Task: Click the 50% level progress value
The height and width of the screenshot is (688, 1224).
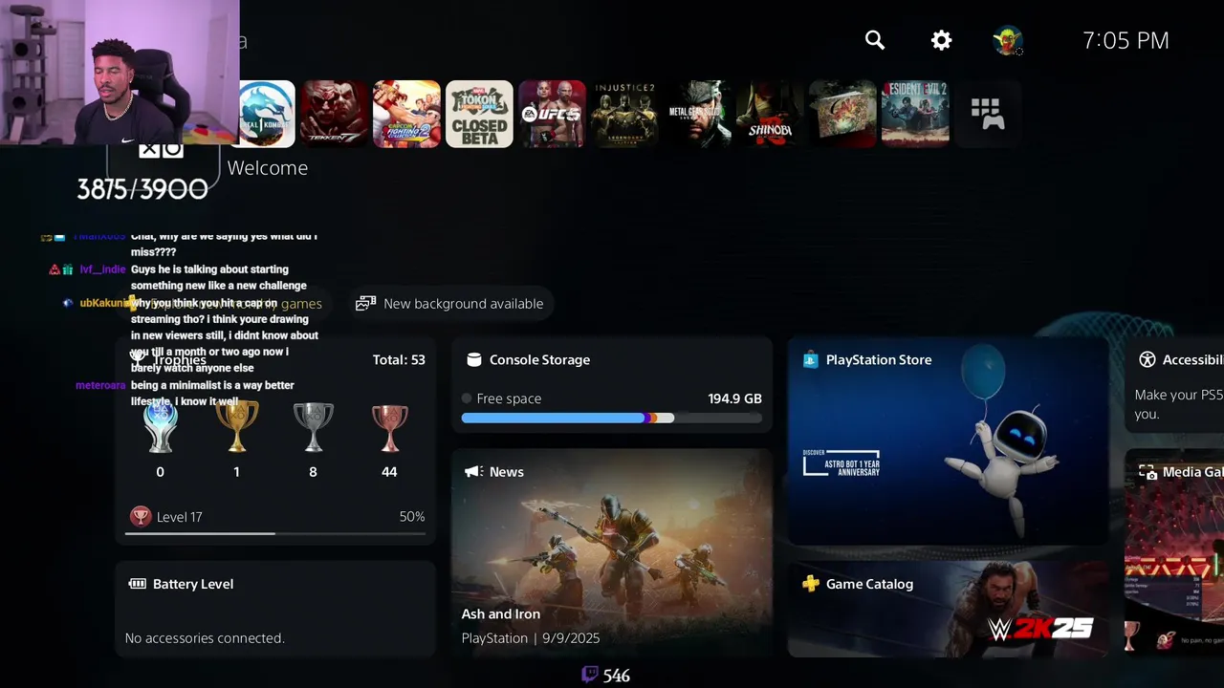Action: [412, 517]
